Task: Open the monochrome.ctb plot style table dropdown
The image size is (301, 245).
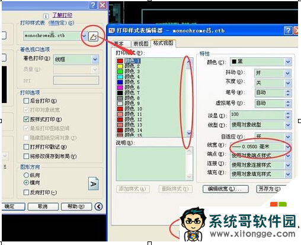Action: (x=84, y=36)
